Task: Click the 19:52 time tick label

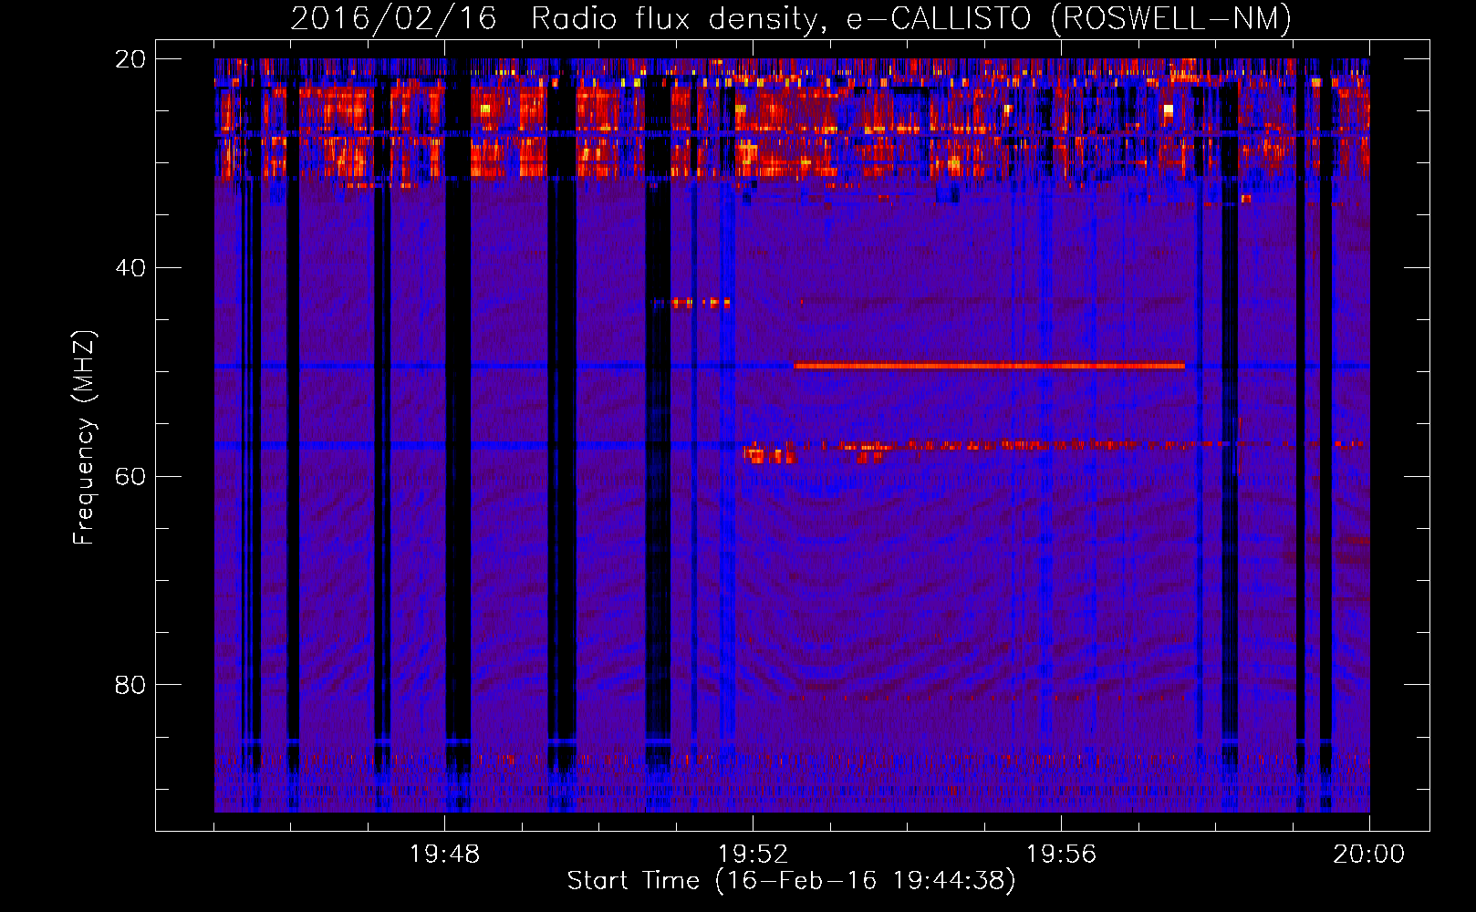Action: [753, 855]
